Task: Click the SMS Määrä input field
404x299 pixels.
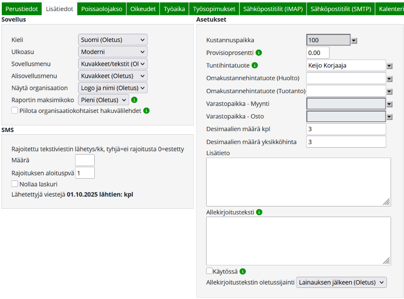Action: coord(85,160)
